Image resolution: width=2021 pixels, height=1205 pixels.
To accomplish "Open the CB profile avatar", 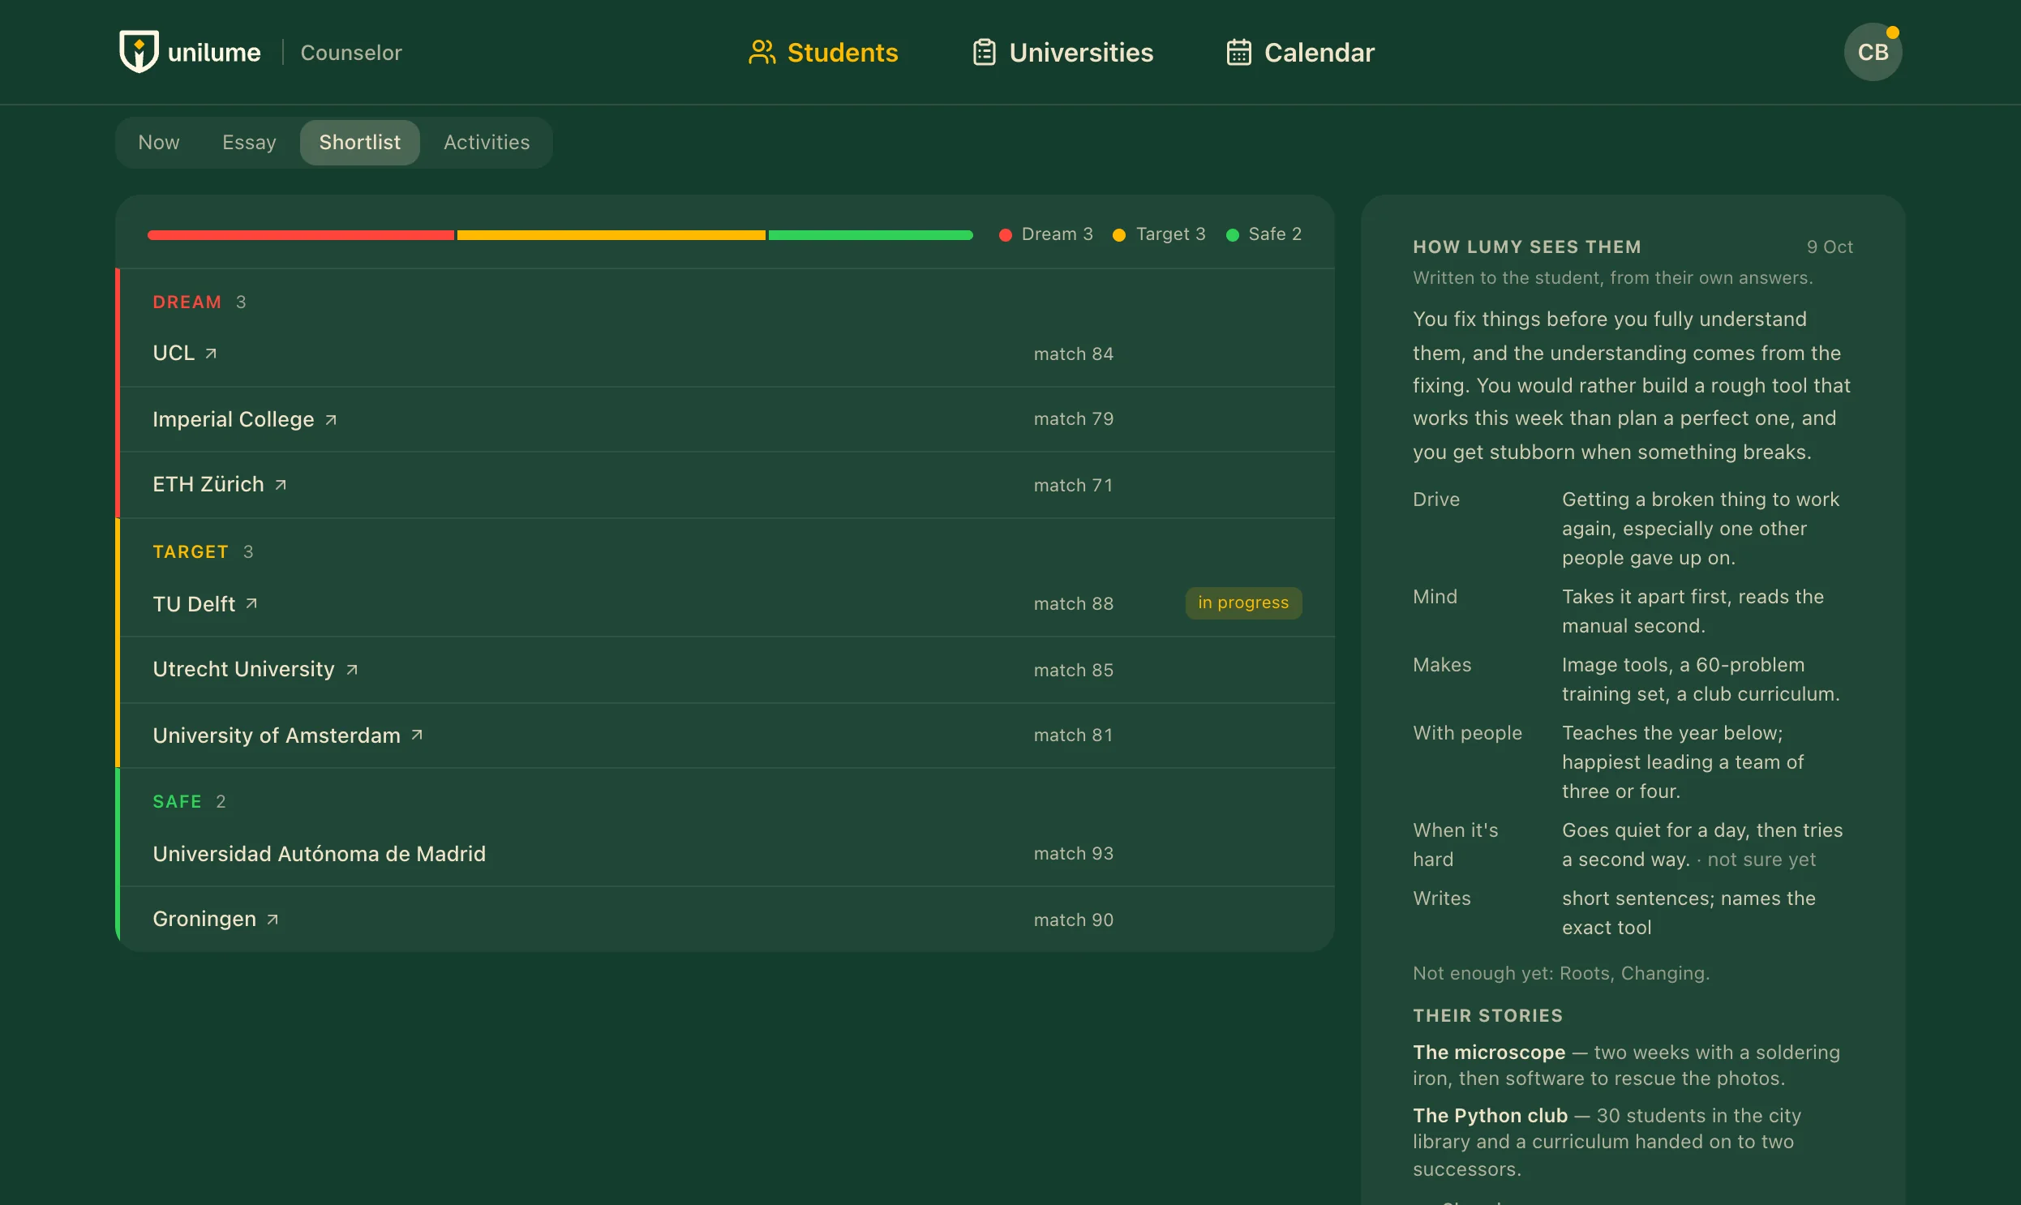I will pyautogui.click(x=1873, y=52).
